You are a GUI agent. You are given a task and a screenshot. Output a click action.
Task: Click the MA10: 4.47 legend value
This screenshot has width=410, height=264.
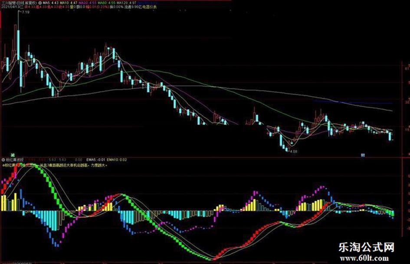pos(68,3)
